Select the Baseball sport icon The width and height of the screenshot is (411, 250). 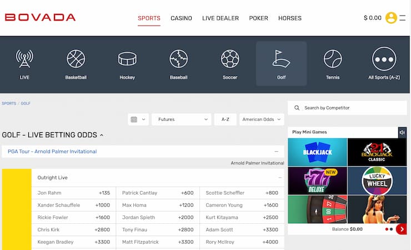[x=178, y=59]
